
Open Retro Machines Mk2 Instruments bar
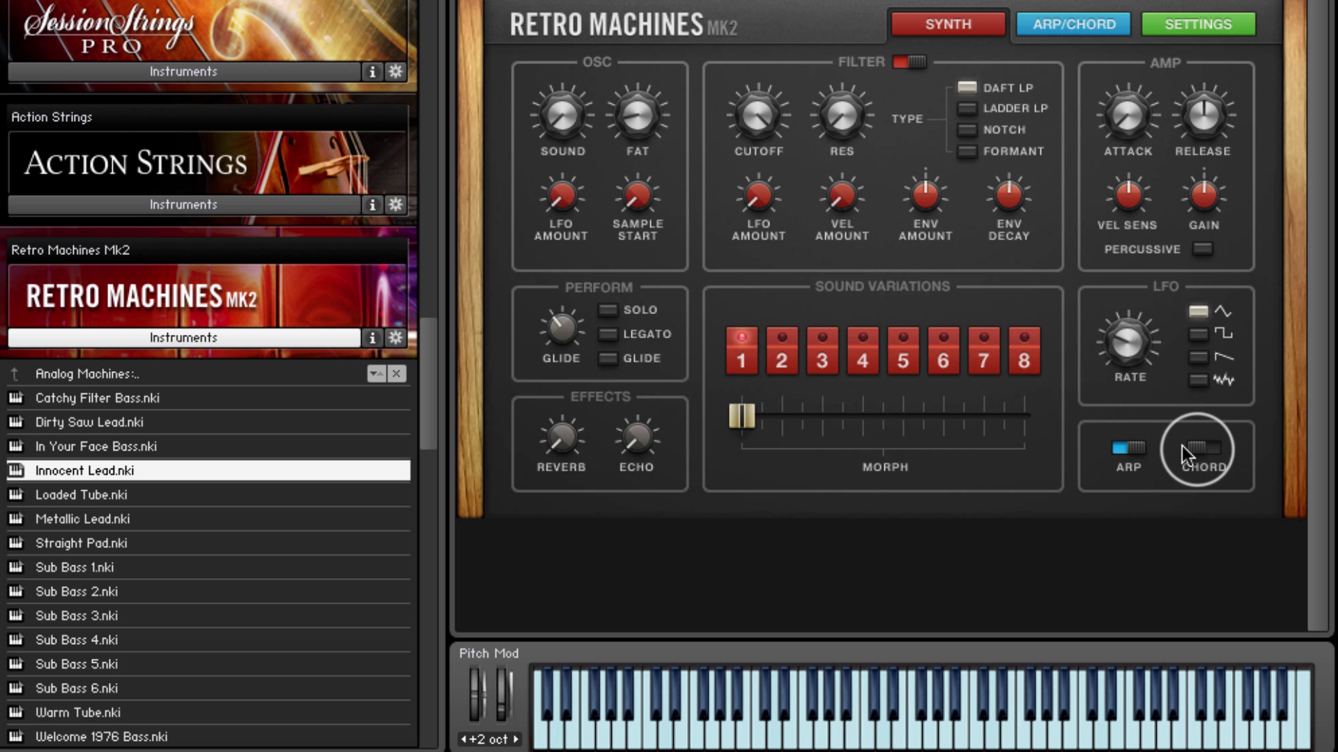tap(184, 338)
